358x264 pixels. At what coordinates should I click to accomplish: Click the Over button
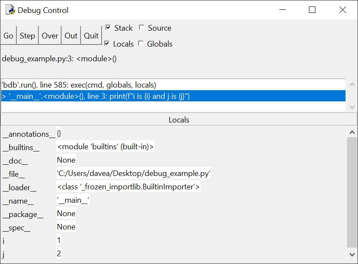coord(49,35)
